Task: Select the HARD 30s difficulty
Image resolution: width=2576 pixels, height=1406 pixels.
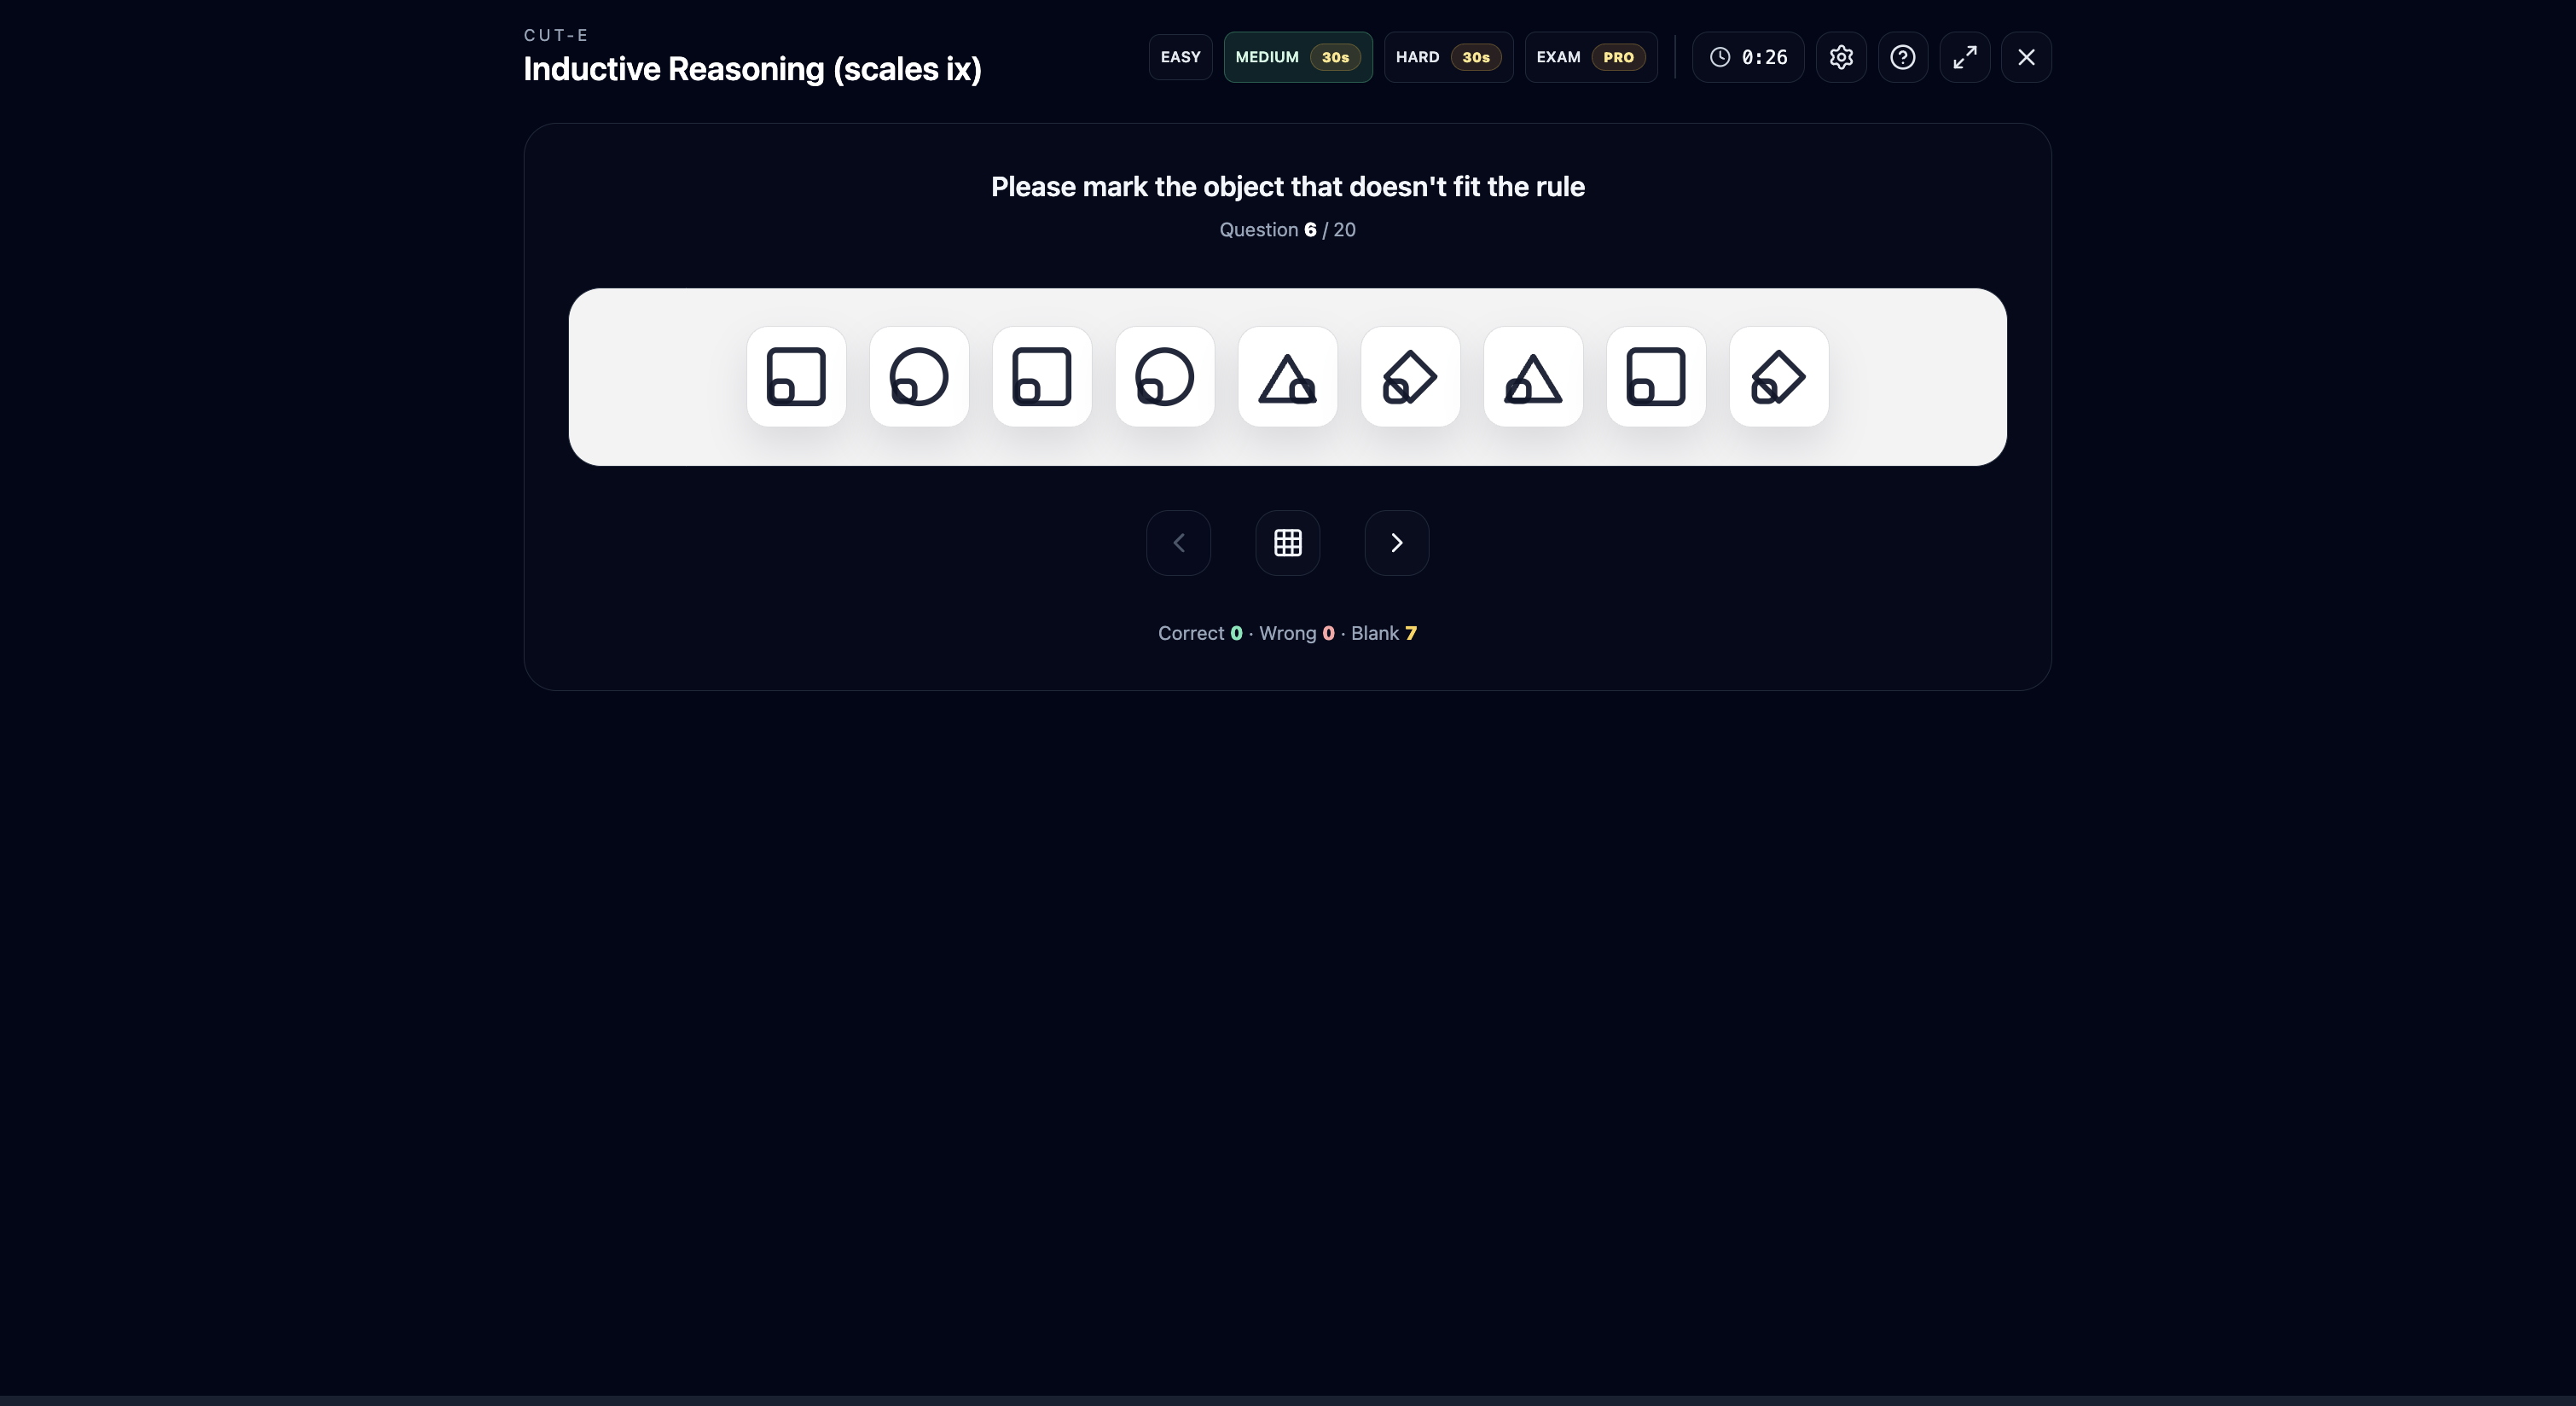Action: tap(1448, 57)
